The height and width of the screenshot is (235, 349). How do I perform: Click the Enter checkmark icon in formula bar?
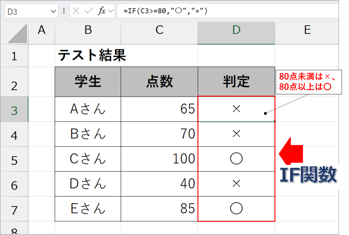click(x=88, y=11)
